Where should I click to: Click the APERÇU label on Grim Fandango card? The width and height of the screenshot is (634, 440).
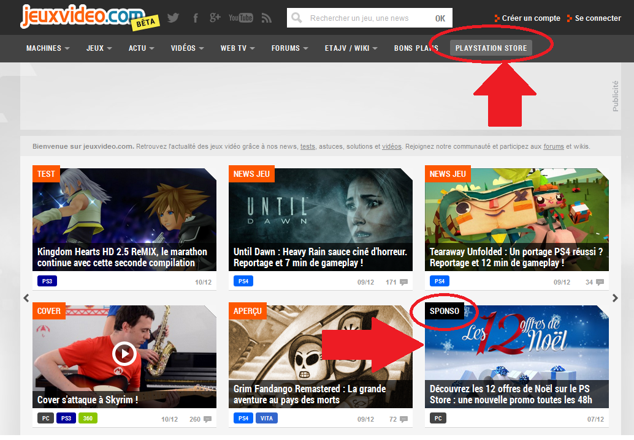tap(248, 311)
